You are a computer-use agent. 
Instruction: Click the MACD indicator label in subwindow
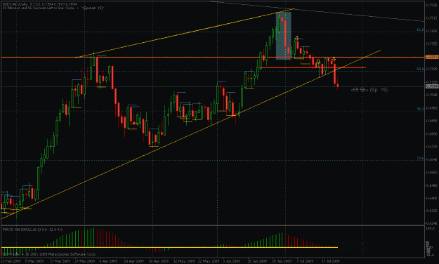click(32, 230)
